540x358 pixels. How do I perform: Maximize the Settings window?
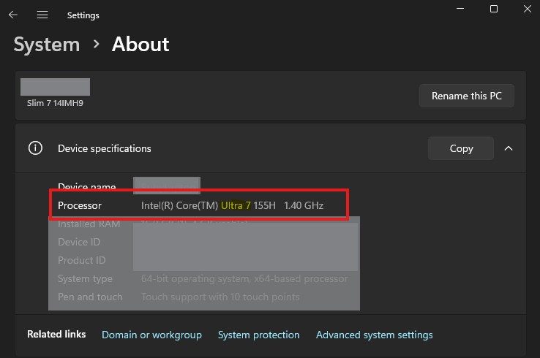tap(493, 9)
